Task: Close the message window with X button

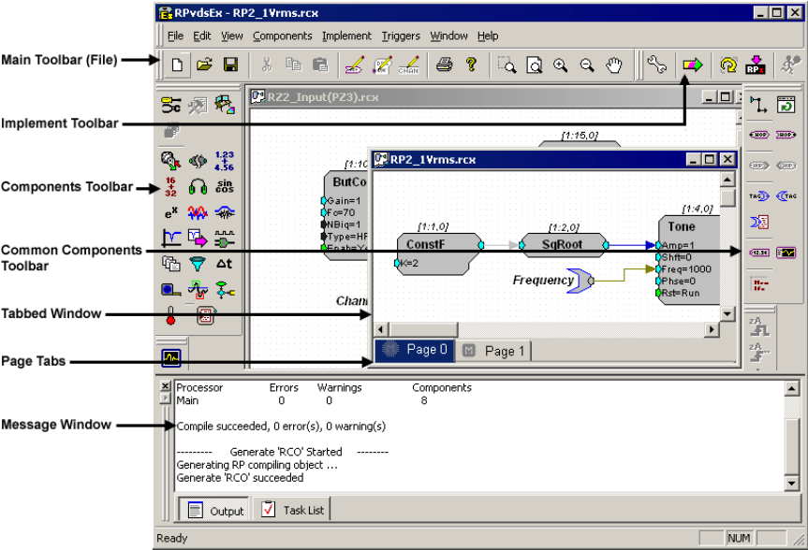Action: click(x=165, y=385)
